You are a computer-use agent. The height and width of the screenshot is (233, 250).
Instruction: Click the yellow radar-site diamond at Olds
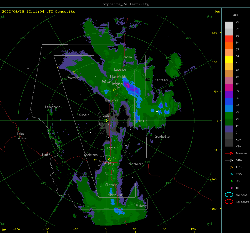[x=106, y=121]
